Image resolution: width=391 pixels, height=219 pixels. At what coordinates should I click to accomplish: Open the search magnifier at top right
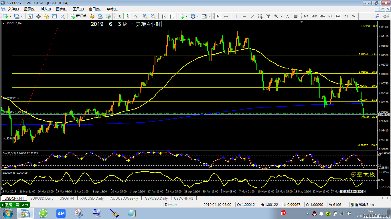click(378, 16)
